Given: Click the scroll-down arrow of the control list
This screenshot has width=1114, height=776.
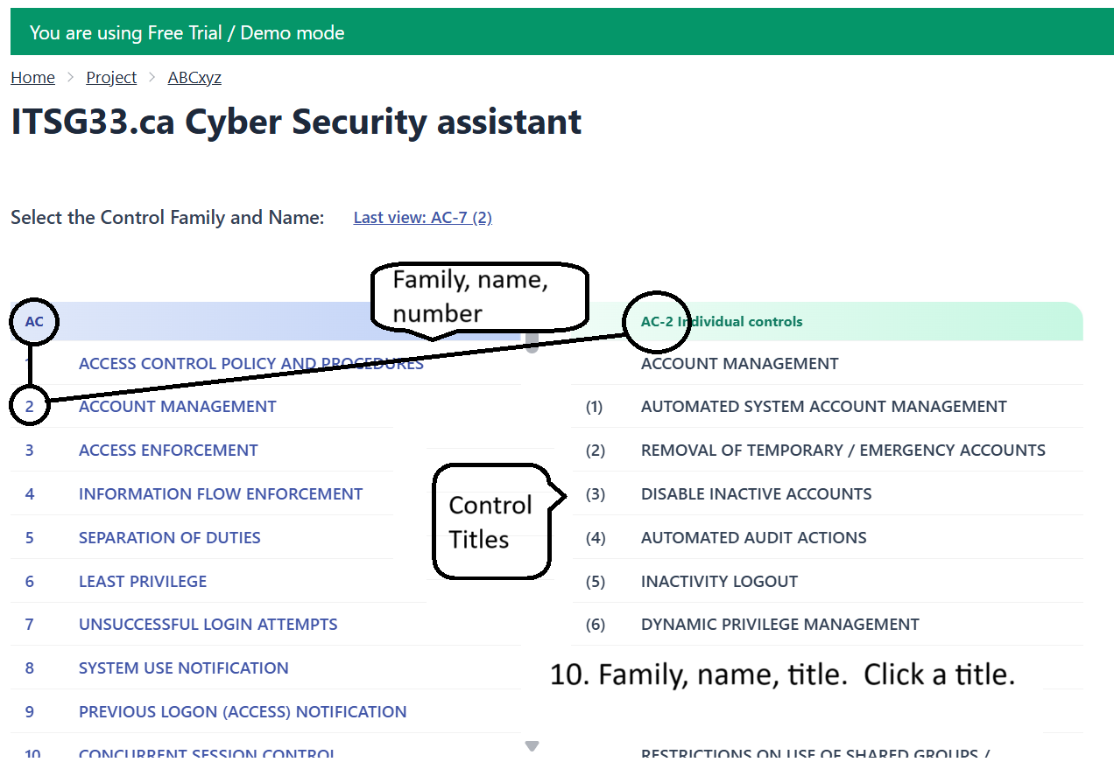Looking at the screenshot, I should (x=532, y=746).
